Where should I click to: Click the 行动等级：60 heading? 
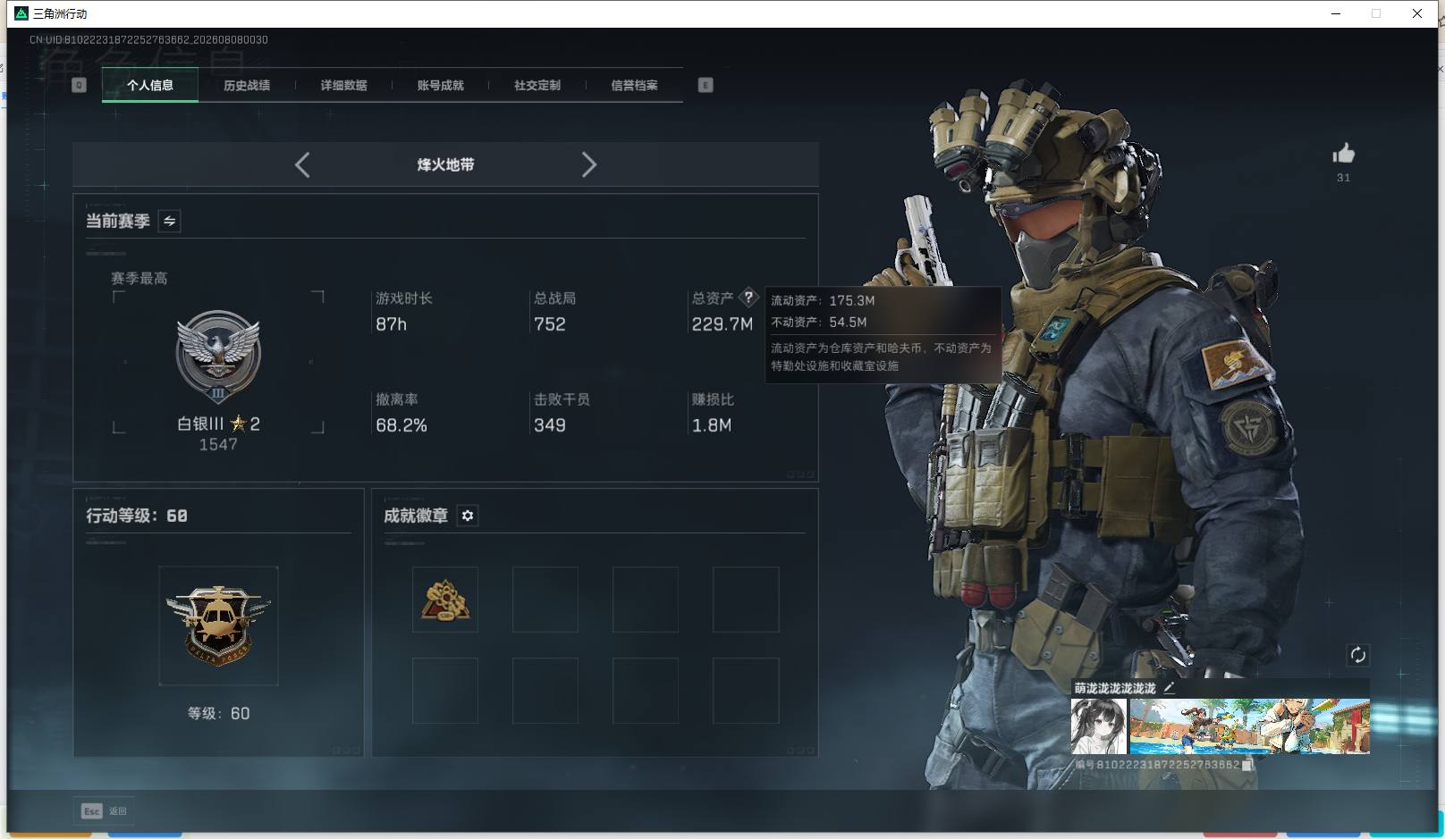click(x=137, y=516)
